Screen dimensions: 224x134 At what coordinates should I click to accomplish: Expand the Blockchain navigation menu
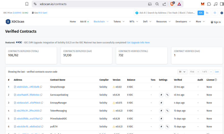101,22
